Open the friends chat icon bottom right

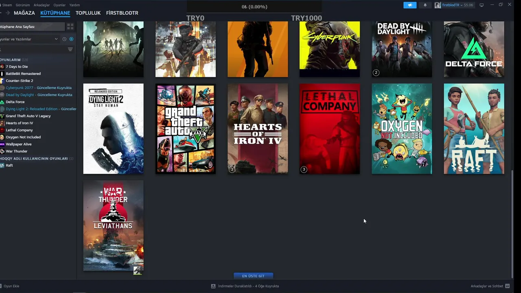click(x=508, y=286)
